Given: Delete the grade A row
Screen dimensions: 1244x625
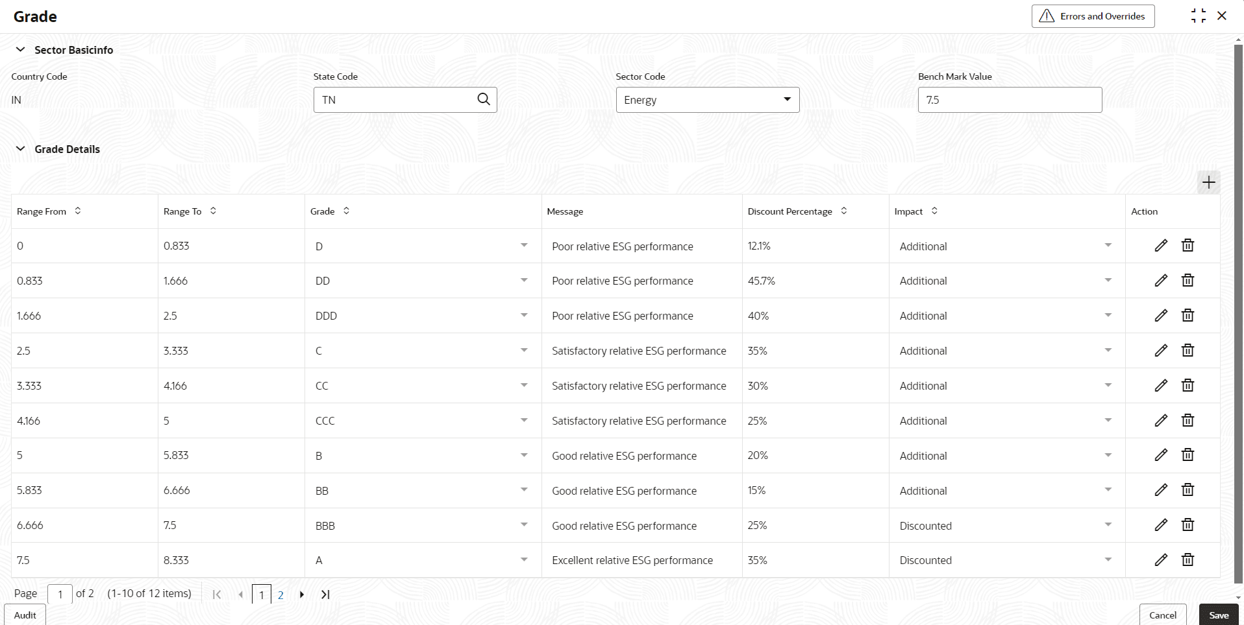Looking at the screenshot, I should coord(1188,560).
